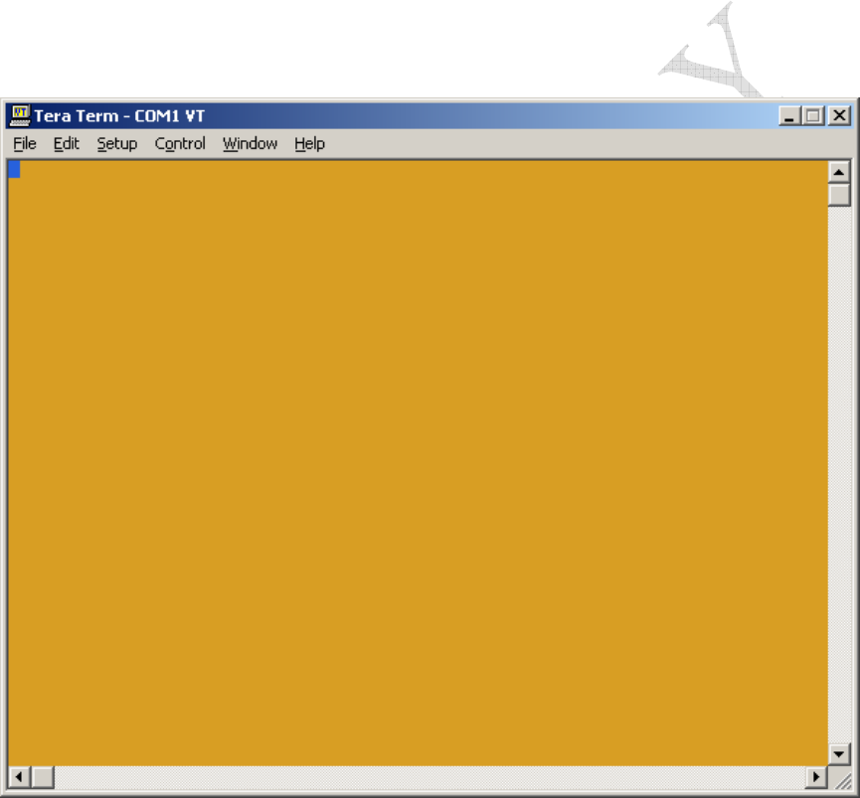Click the horizontal scrollbar right arrow

816,776
